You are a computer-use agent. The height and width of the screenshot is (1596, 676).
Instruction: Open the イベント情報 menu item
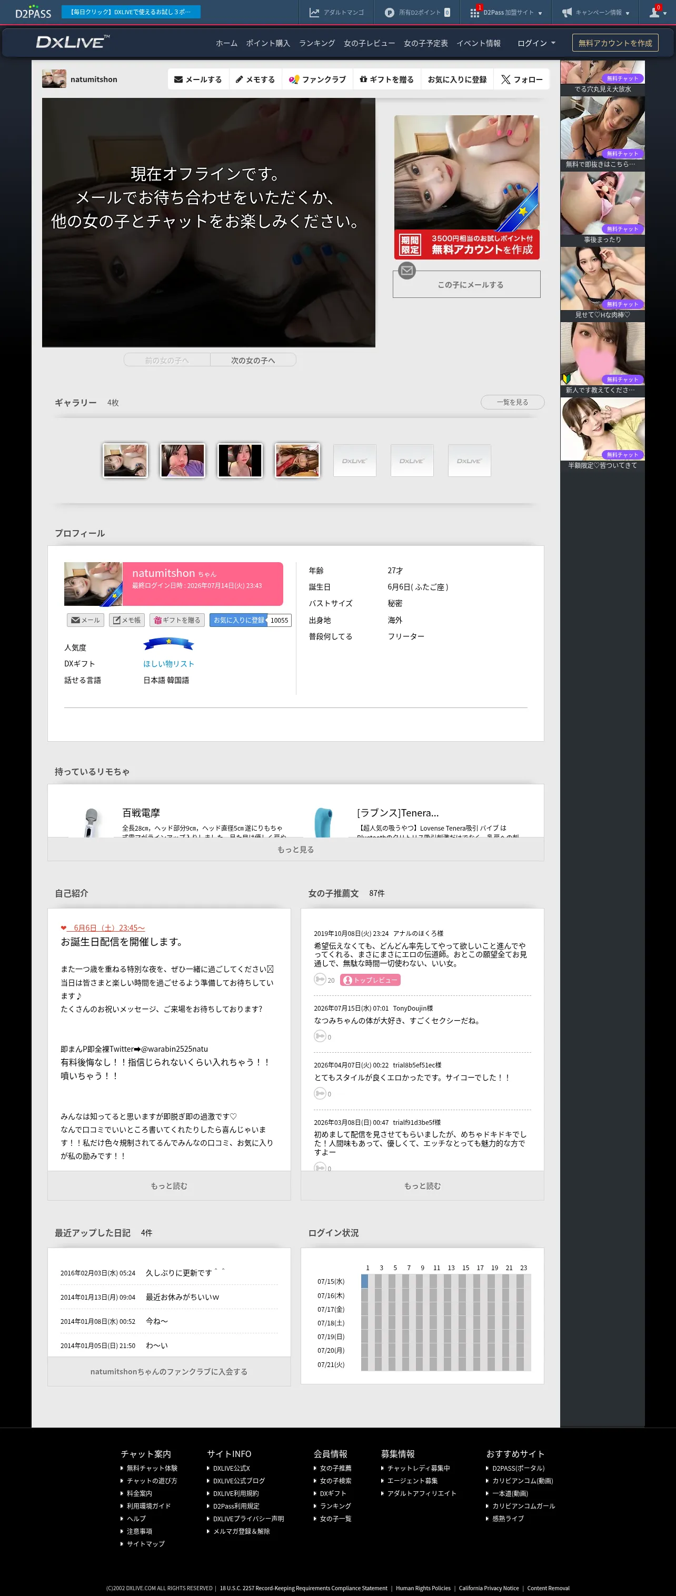[x=479, y=43]
